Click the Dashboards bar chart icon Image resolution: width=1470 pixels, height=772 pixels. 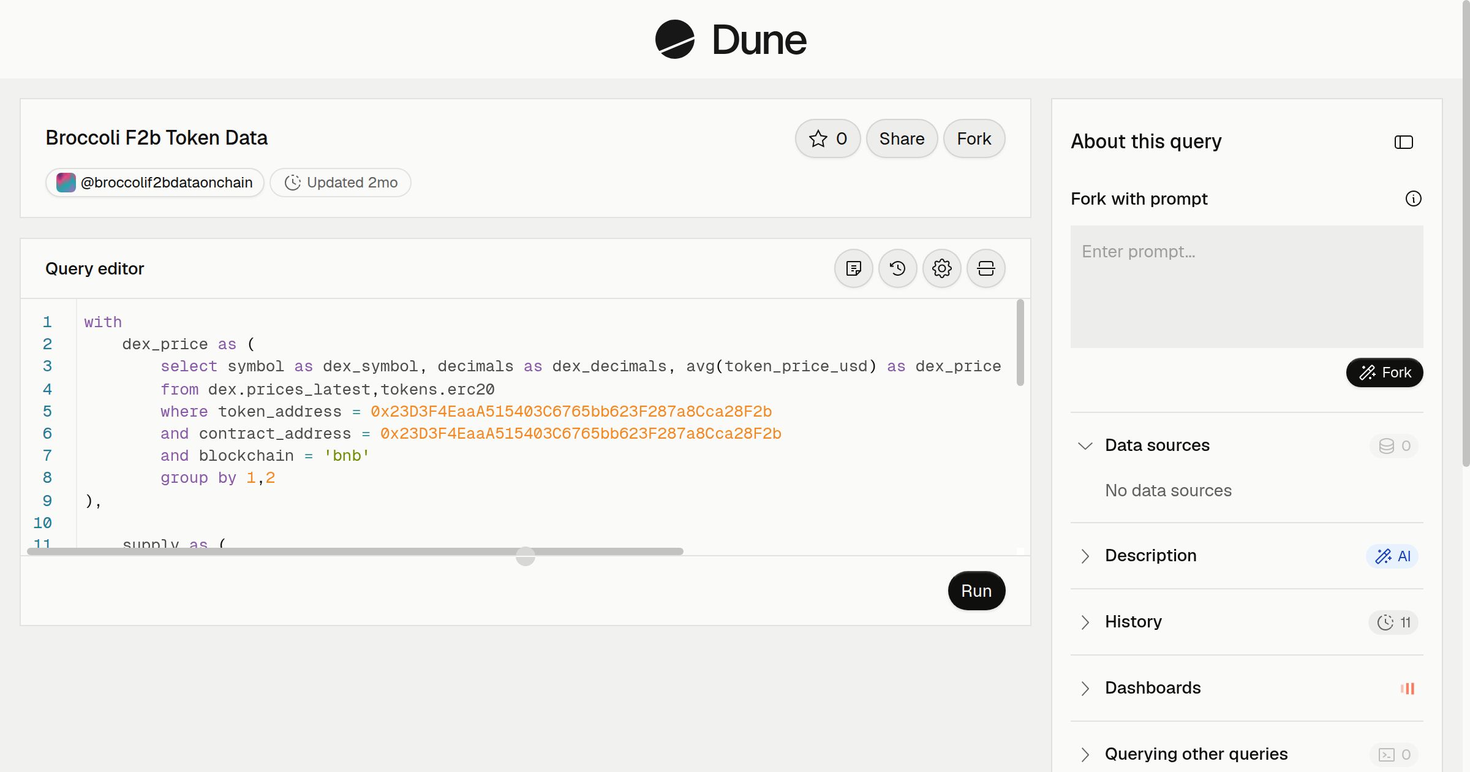point(1408,689)
